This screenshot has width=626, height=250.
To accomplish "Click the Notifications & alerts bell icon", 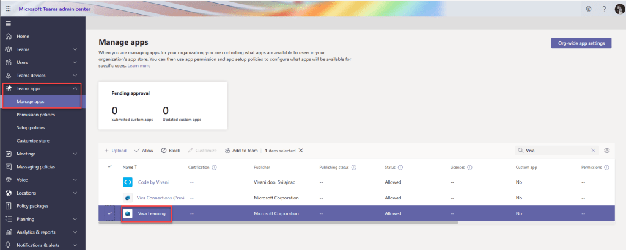I will tap(9, 245).
